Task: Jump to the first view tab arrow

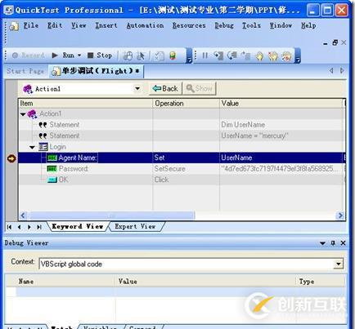Action: pos(9,227)
